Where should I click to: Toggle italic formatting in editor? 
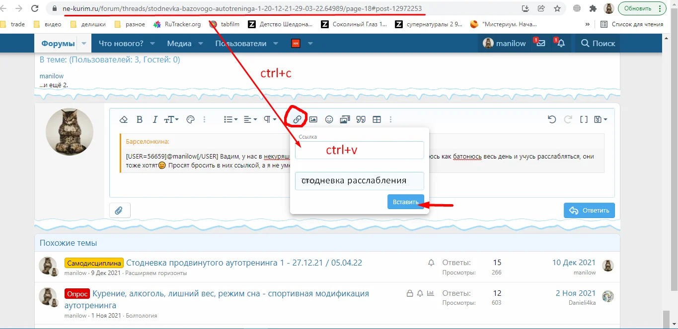[x=154, y=119]
